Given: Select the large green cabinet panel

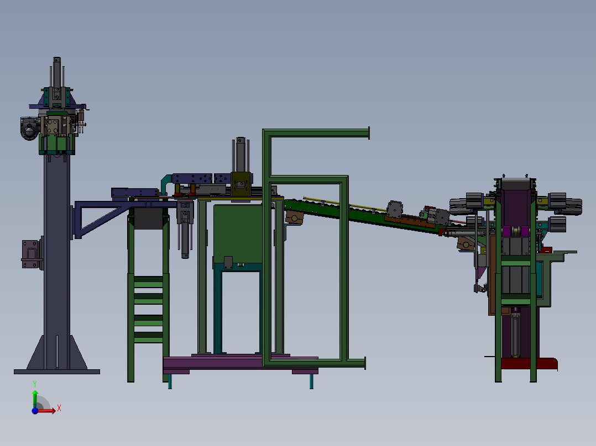Looking at the screenshot, I should point(238,234).
